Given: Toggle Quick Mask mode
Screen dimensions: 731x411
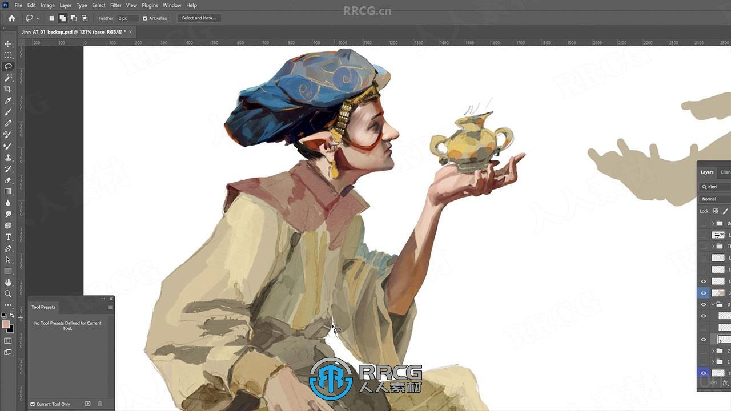Looking at the screenshot, I should [8, 341].
